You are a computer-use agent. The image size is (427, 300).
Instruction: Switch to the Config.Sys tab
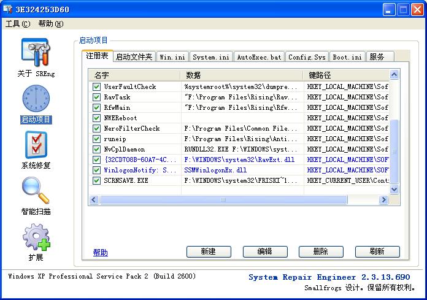click(307, 57)
